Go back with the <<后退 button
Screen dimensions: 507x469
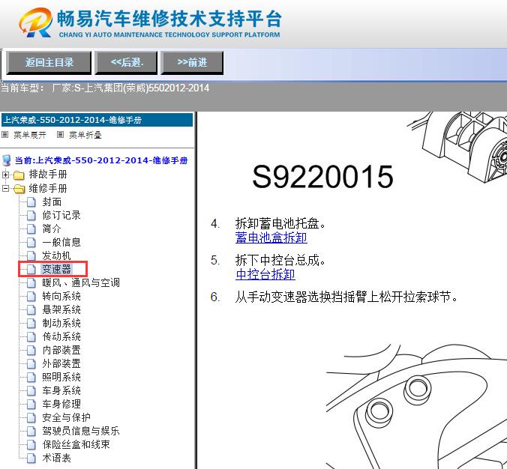click(x=127, y=62)
